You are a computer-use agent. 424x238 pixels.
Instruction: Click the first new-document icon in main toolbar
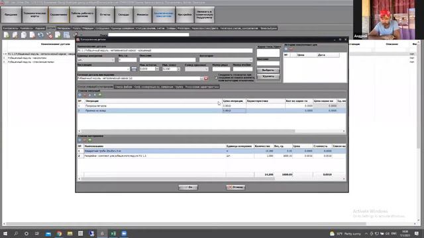pos(6,35)
